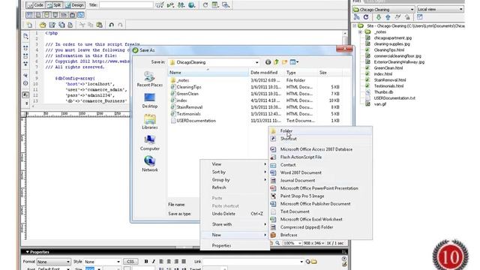The width and height of the screenshot is (480, 270).
Task: Click the CSS button in Properties
Action: (130, 262)
